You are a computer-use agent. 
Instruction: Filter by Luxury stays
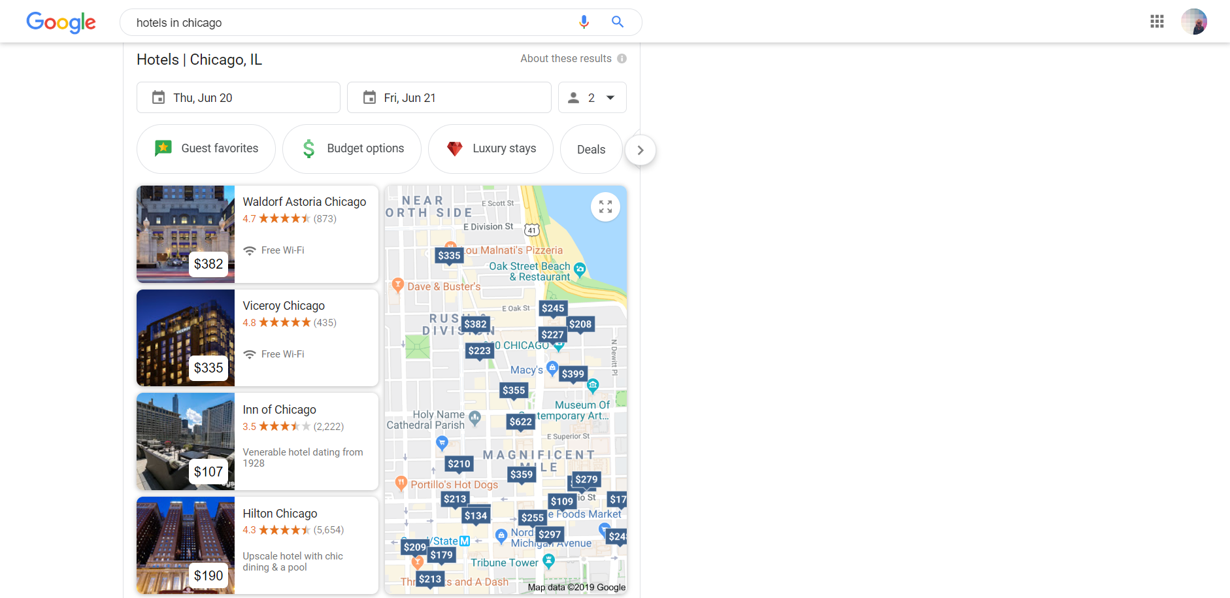pos(491,149)
